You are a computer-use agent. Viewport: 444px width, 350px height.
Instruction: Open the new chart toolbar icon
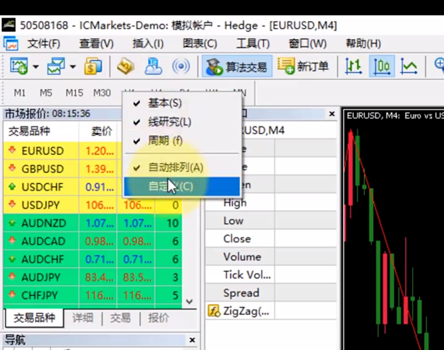(19, 66)
